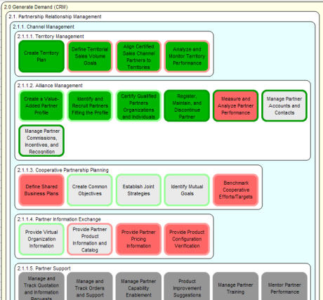Select Manage Partner Commissions, Incentives box
The height and width of the screenshot is (300, 323).
[41, 141]
